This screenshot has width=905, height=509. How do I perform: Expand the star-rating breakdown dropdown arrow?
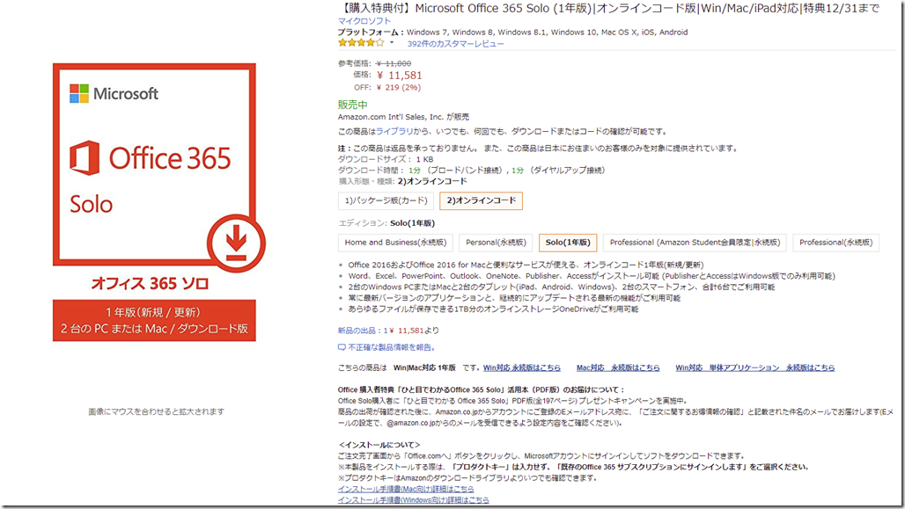click(391, 41)
